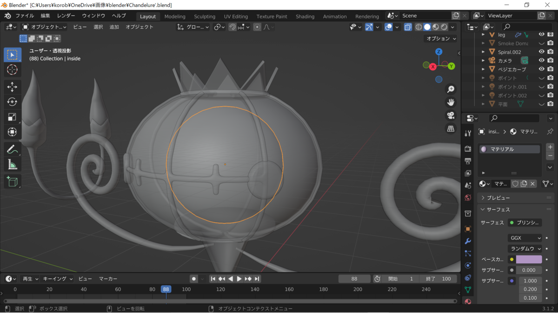Open the Output properties tab
Image resolution: width=558 pixels, height=313 pixels.
coord(468,161)
